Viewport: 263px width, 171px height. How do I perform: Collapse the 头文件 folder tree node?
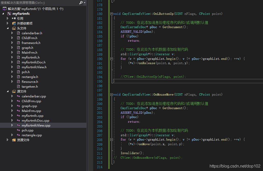pos(7,28)
